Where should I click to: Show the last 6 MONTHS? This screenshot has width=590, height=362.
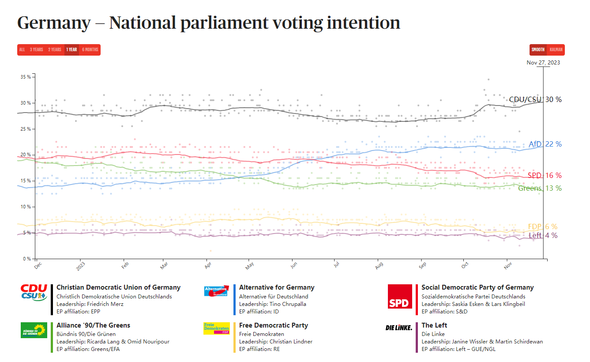(90, 50)
